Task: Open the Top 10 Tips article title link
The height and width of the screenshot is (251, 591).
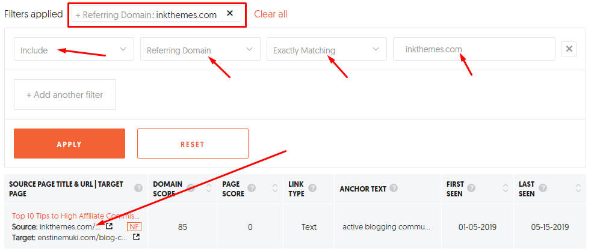Action: point(76,216)
